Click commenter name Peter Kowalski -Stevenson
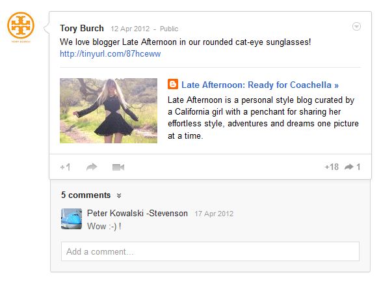This screenshot has height=282, width=381. 137,214
